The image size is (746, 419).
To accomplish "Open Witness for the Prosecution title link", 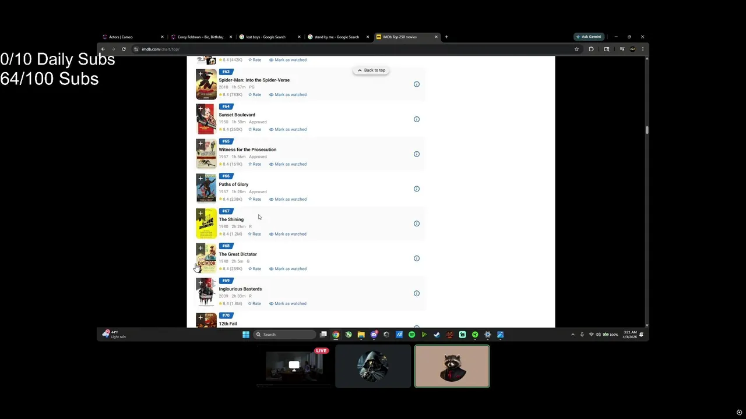I will (x=248, y=150).
